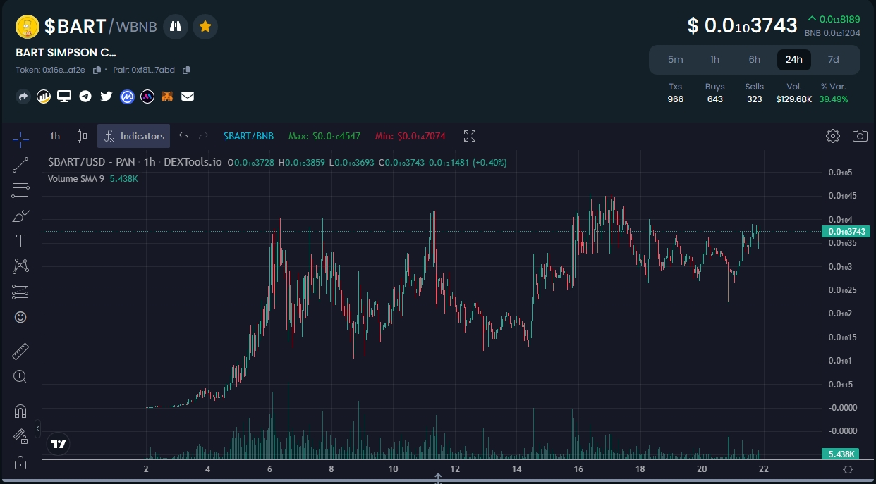Open the emoji icons tool
This screenshot has height=484, width=876.
pos(20,317)
